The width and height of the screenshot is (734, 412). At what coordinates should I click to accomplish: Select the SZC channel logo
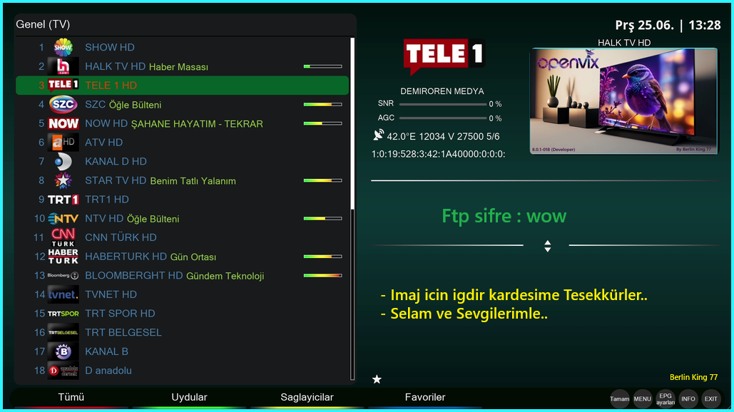(63, 104)
